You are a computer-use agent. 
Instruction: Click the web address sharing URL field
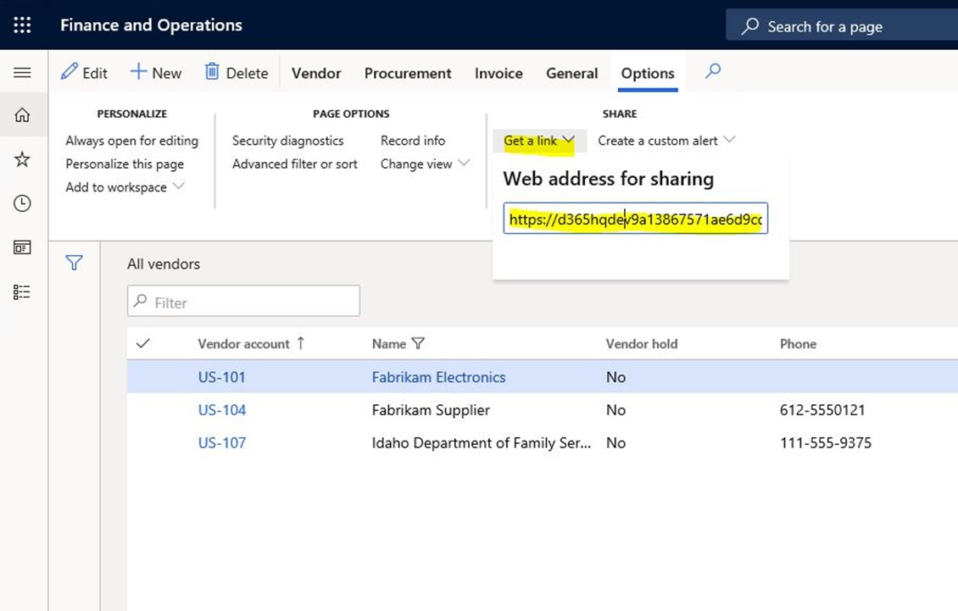coord(635,220)
